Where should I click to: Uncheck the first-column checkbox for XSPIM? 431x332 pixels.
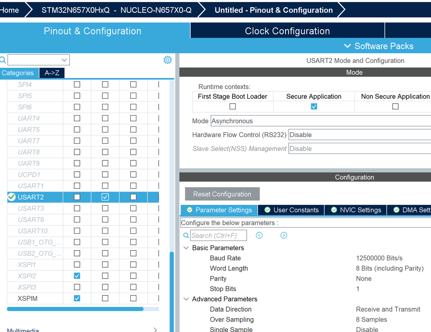(x=77, y=298)
